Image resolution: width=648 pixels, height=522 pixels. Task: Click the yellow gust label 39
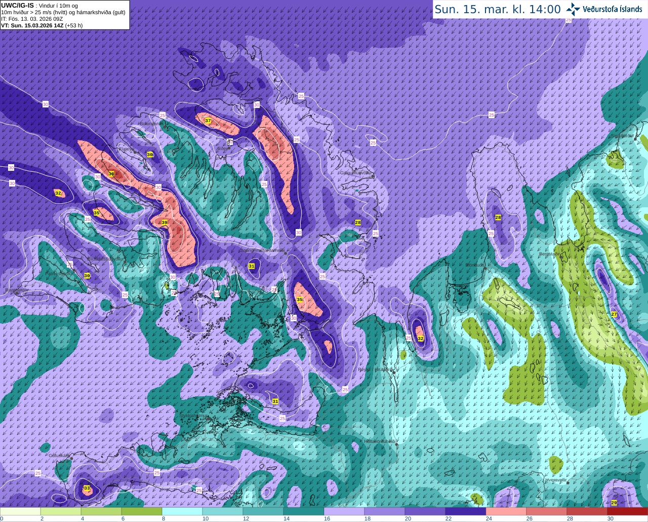tap(165, 222)
